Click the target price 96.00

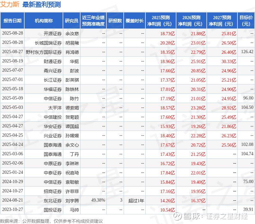248,98
